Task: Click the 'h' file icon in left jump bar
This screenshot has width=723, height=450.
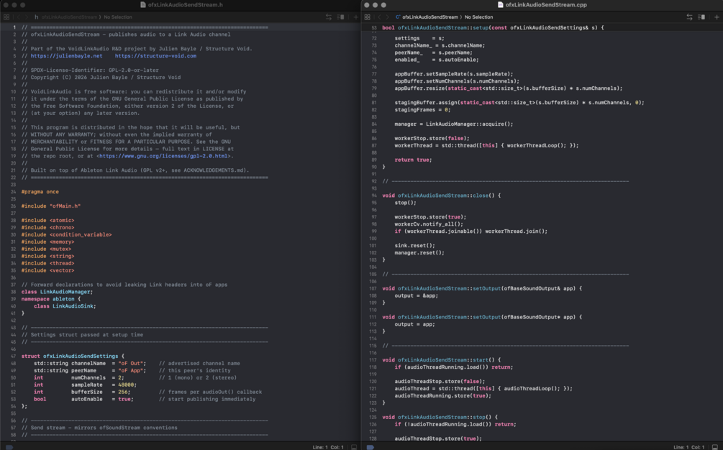Action: coord(37,17)
